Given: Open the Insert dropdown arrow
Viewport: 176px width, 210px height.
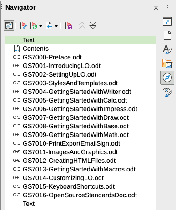Looking at the screenshot, I should coord(56,26).
